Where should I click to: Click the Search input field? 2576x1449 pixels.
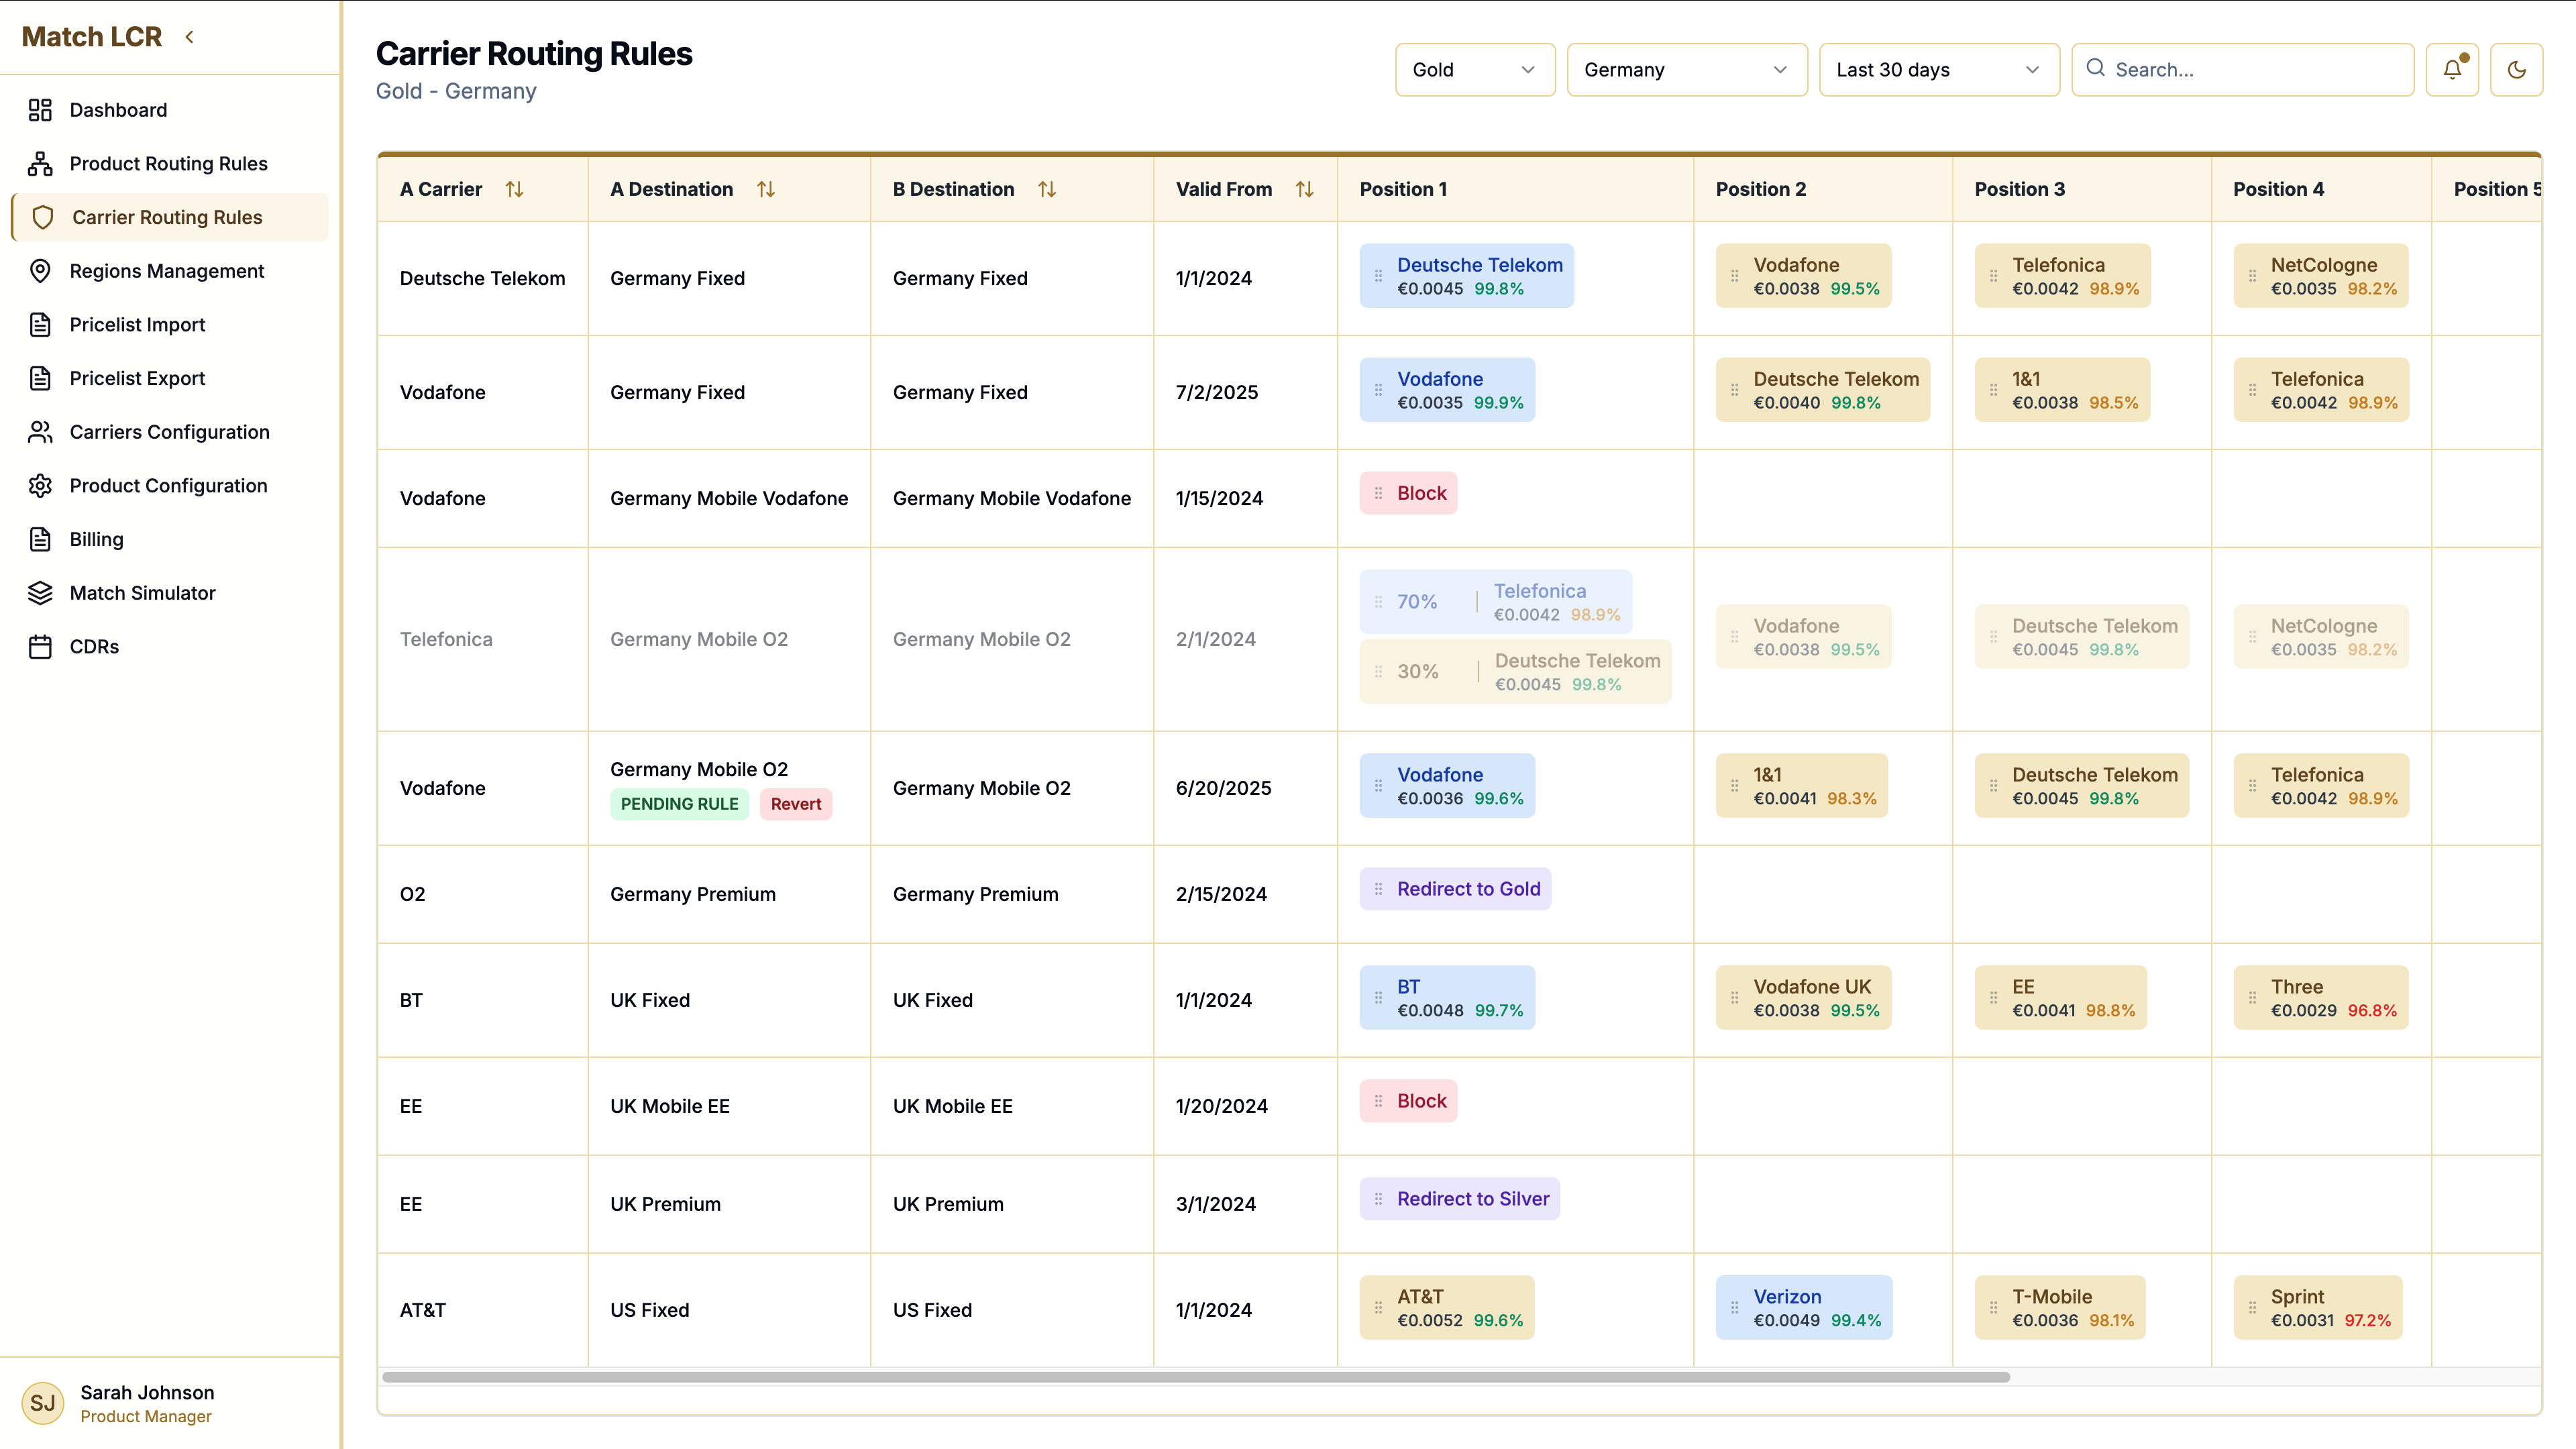2242,70
